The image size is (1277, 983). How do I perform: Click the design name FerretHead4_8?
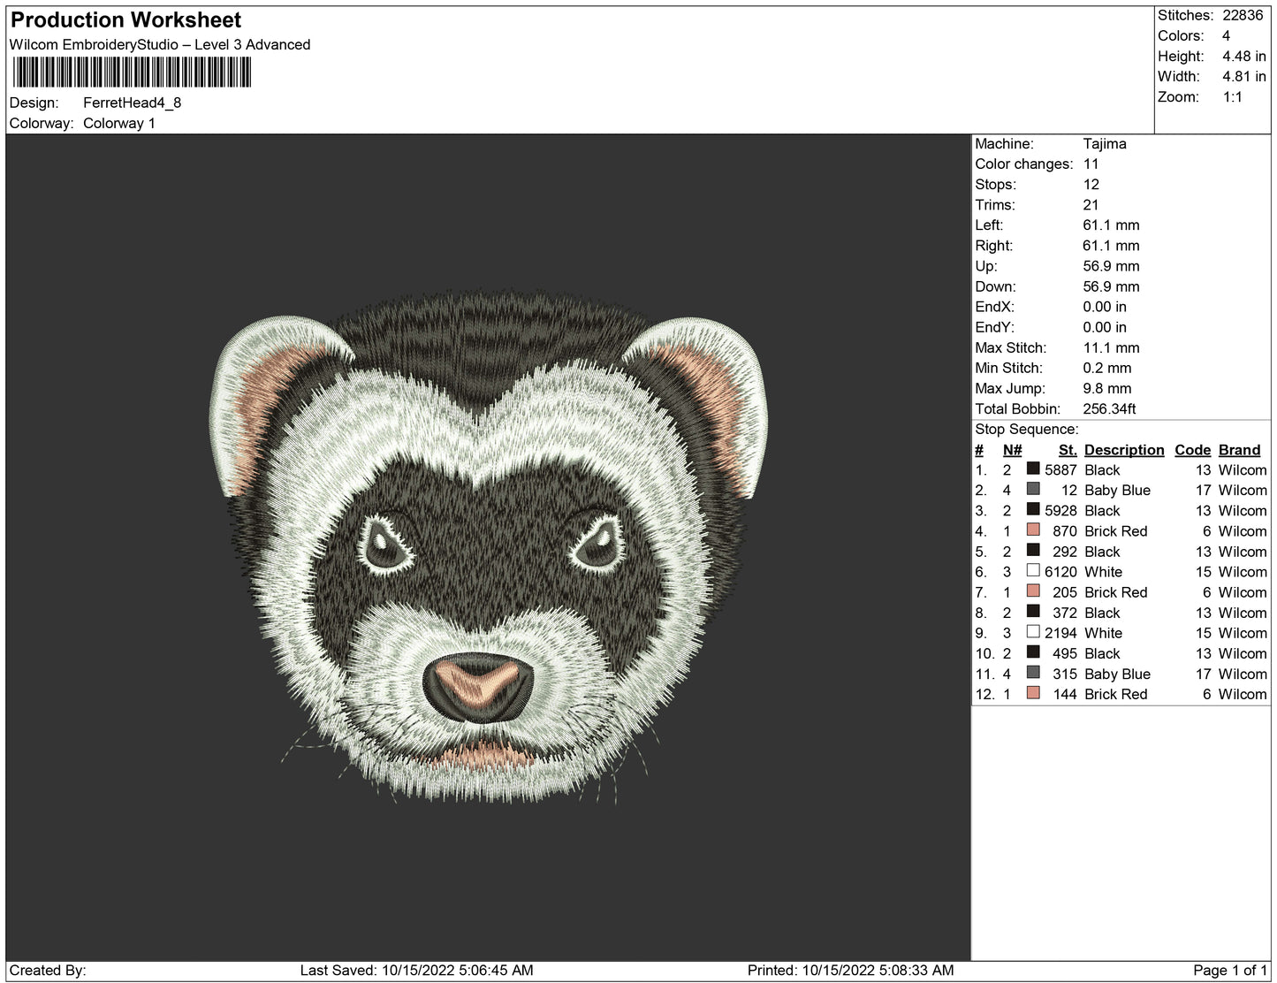[x=132, y=103]
